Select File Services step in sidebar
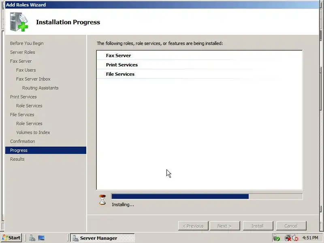 pyautogui.click(x=22, y=115)
